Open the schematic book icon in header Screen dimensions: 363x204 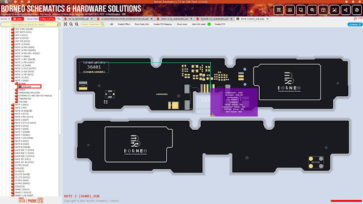[x=278, y=10]
